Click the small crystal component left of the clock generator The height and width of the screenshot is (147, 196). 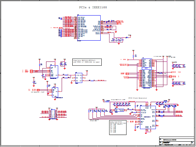(x=119, y=110)
